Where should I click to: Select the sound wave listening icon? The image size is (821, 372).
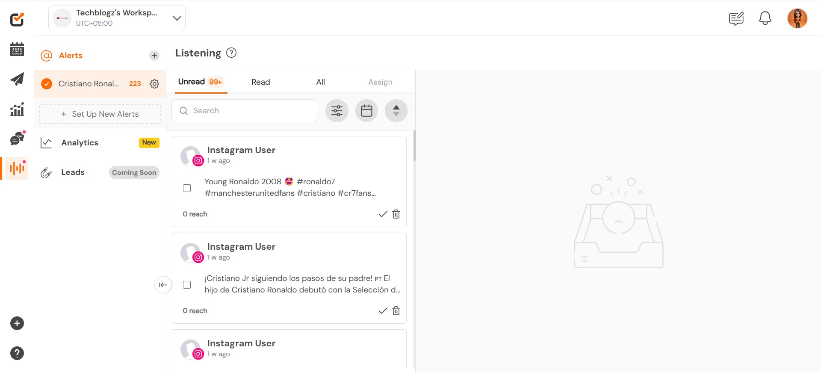[17, 168]
